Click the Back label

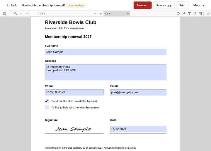[14, 5]
